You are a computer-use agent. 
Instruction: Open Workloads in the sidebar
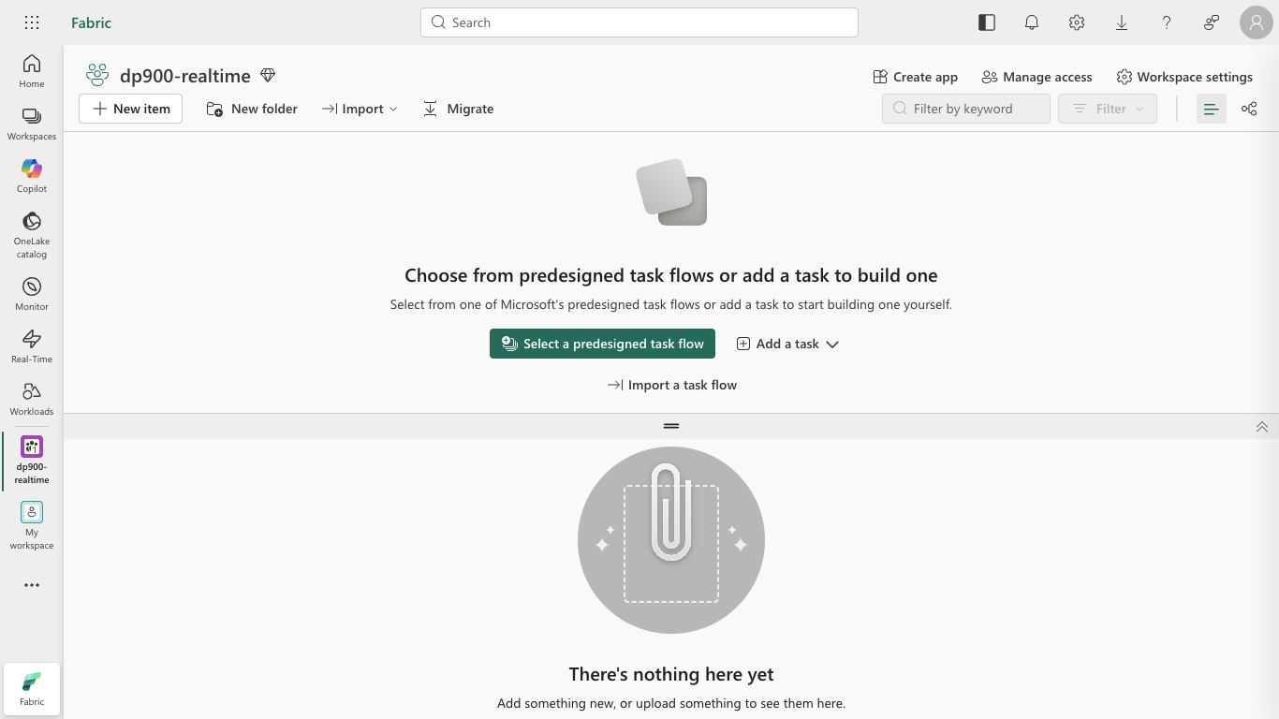coord(32,399)
